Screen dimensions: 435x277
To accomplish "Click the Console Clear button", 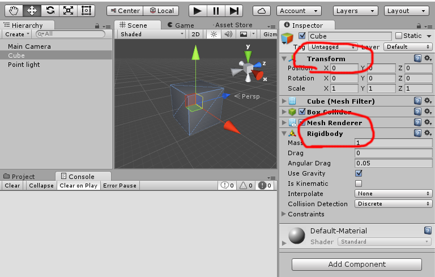I will tap(12, 185).
